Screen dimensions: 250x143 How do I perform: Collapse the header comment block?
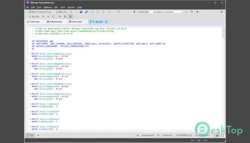coord(30,26)
